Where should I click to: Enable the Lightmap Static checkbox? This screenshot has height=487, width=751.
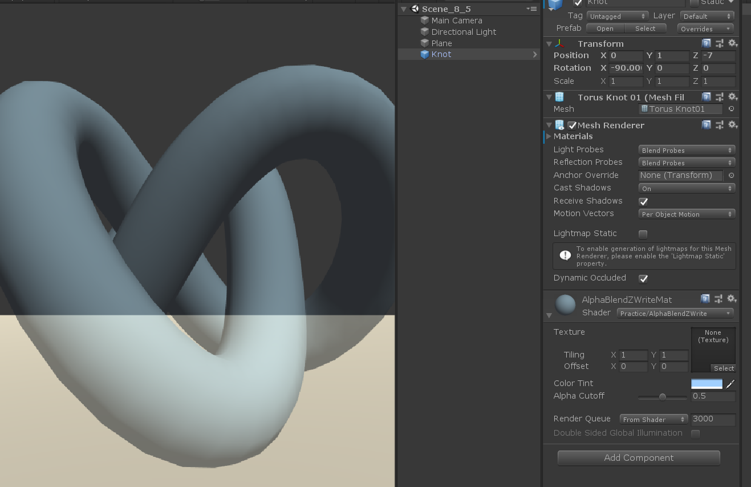[x=643, y=234]
